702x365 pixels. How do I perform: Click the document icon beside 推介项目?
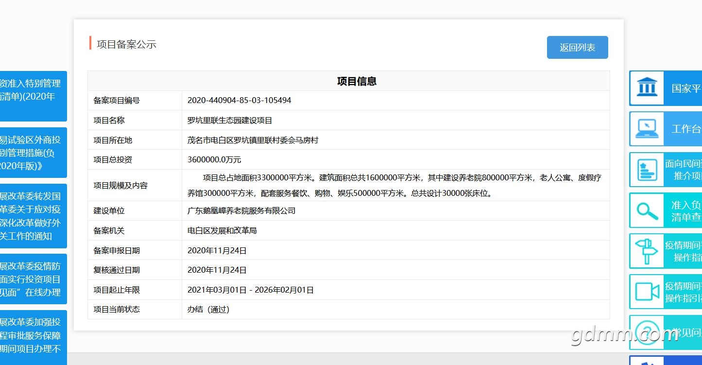coord(647,170)
